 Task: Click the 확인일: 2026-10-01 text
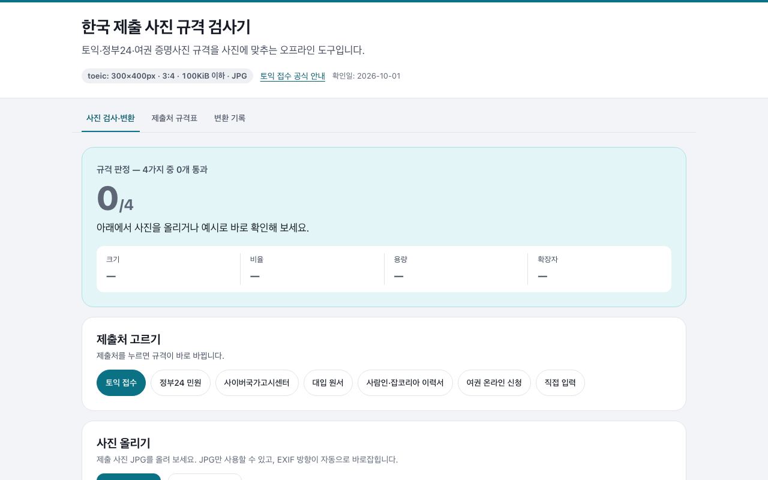tap(366, 76)
